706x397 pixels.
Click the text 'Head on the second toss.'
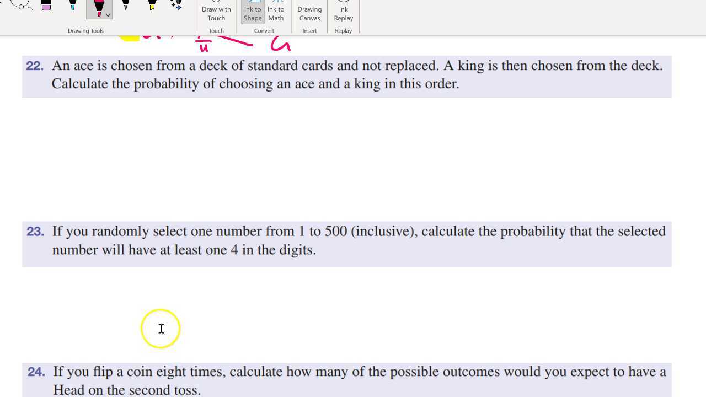click(127, 390)
